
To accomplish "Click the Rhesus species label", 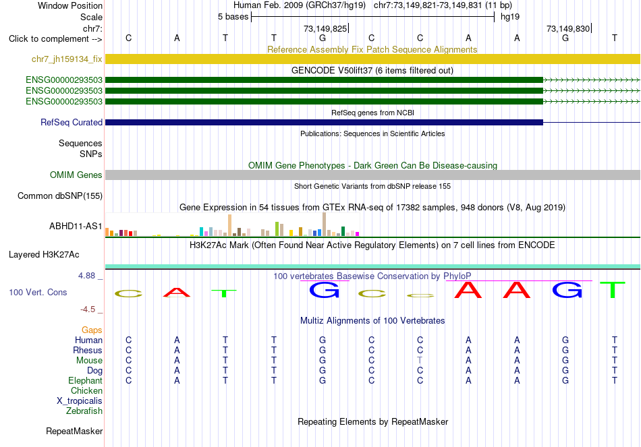I will point(88,350).
